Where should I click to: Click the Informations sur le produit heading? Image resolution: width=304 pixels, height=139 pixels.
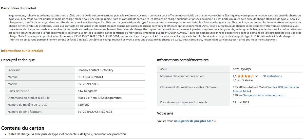click(22, 51)
